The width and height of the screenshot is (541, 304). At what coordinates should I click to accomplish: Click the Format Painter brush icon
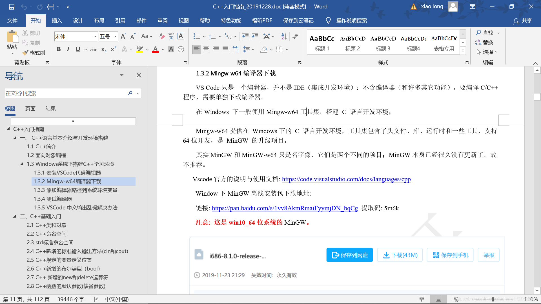click(25, 53)
